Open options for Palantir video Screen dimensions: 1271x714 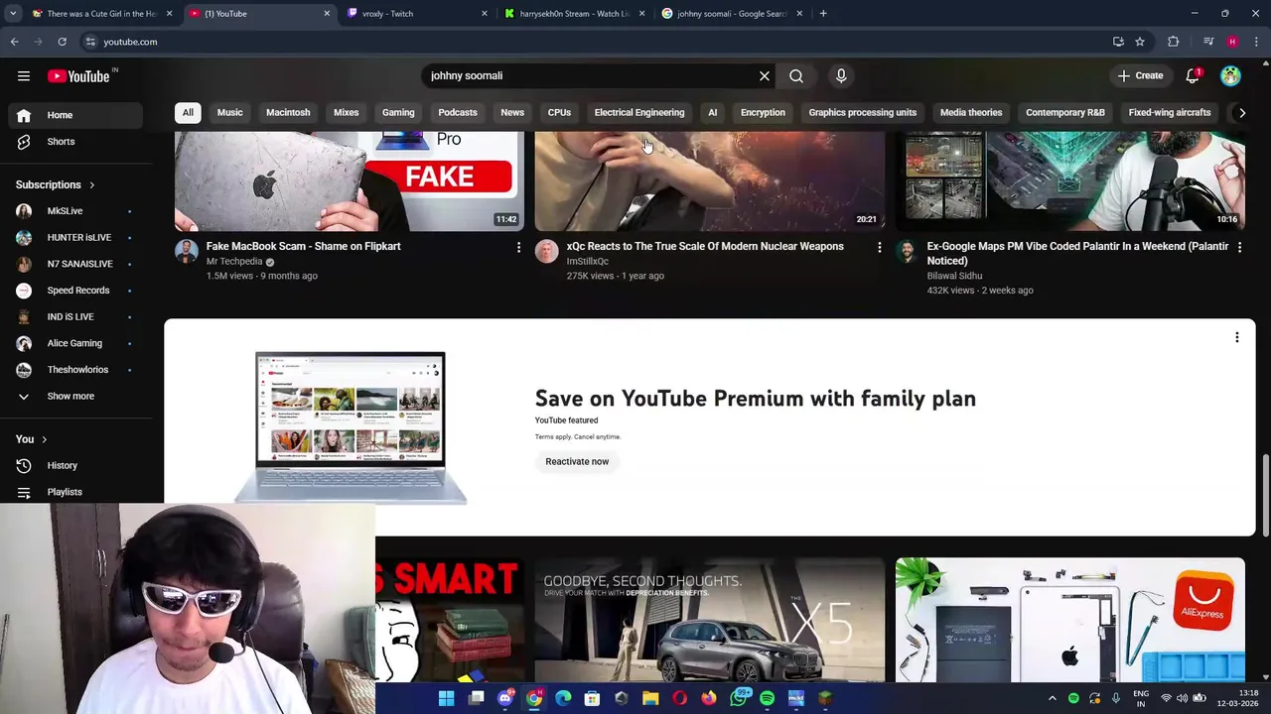point(1239,247)
